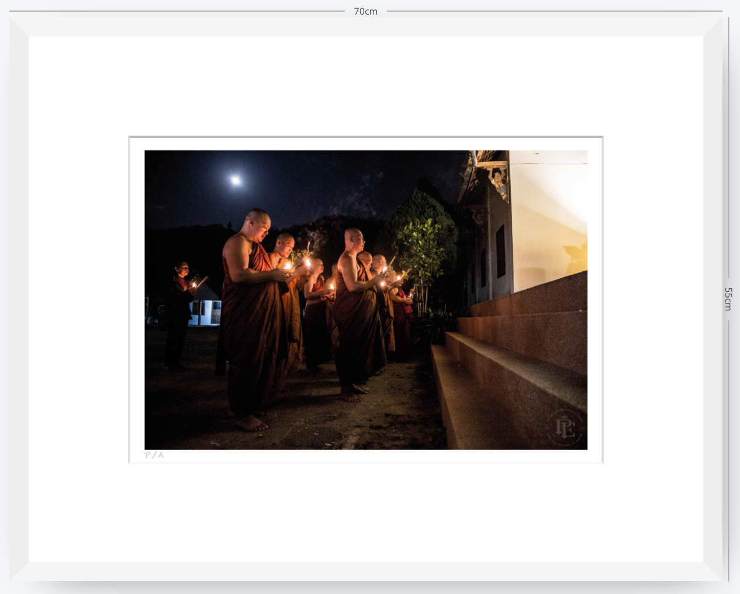Click the frame's left beveled edge
Screen dimensions: 740x594
19,299
